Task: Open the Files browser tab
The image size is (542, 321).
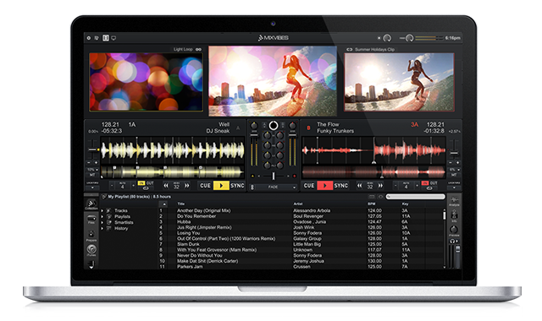Action: point(91,220)
